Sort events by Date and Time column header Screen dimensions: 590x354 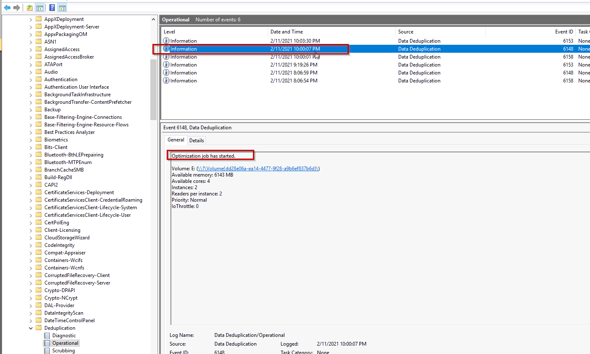tap(332, 32)
